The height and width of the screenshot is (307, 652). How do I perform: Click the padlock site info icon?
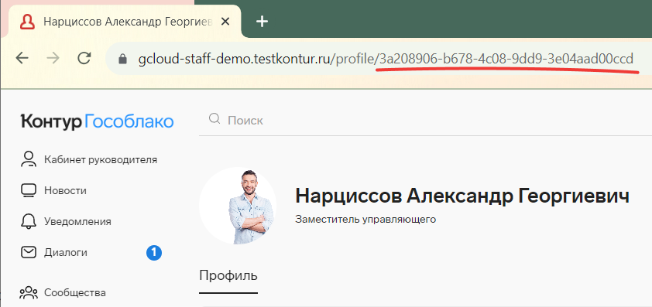point(122,60)
